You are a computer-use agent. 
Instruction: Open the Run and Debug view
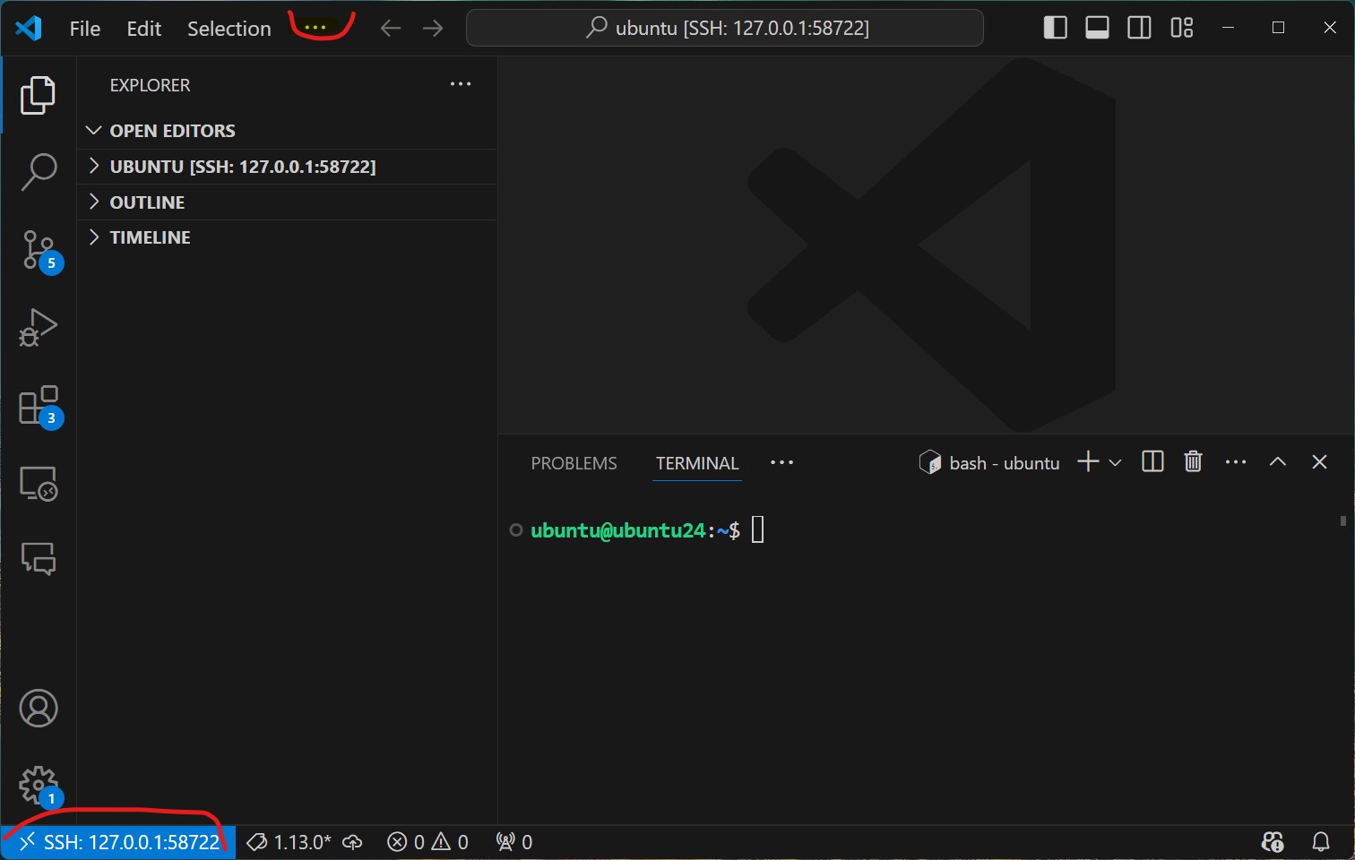[x=39, y=327]
